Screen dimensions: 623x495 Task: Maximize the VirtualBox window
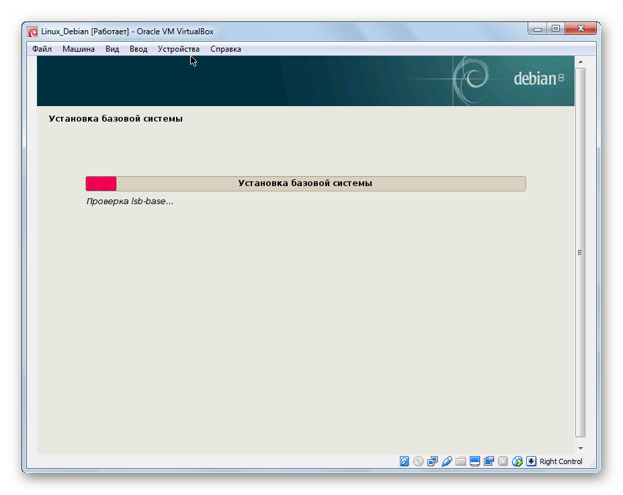tap(555, 29)
